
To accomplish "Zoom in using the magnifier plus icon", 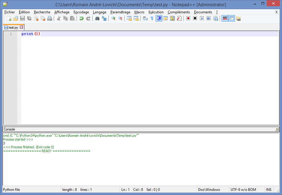I will click(x=113, y=18).
